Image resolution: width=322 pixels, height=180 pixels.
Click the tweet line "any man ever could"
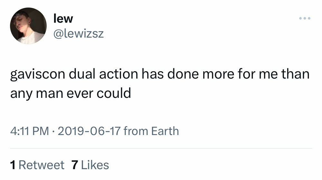click(x=71, y=93)
